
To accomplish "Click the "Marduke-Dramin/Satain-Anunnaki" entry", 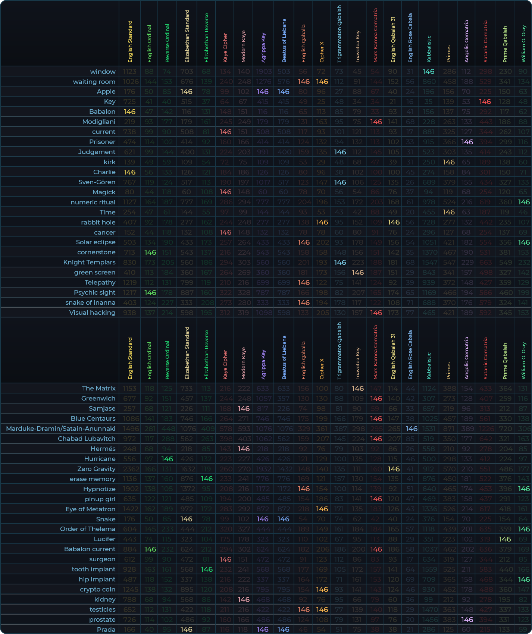I will pos(60,429).
